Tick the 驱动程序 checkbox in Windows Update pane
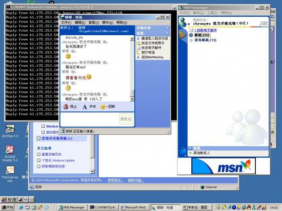The image size is (282, 211). click(43, 132)
